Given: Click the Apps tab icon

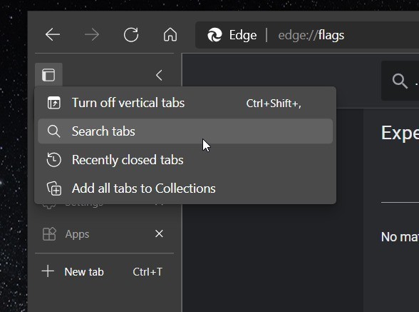Looking at the screenshot, I should pyautogui.click(x=49, y=233).
